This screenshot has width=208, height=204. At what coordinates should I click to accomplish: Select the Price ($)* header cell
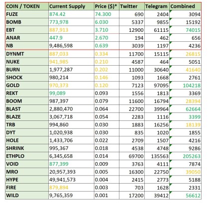106,6
